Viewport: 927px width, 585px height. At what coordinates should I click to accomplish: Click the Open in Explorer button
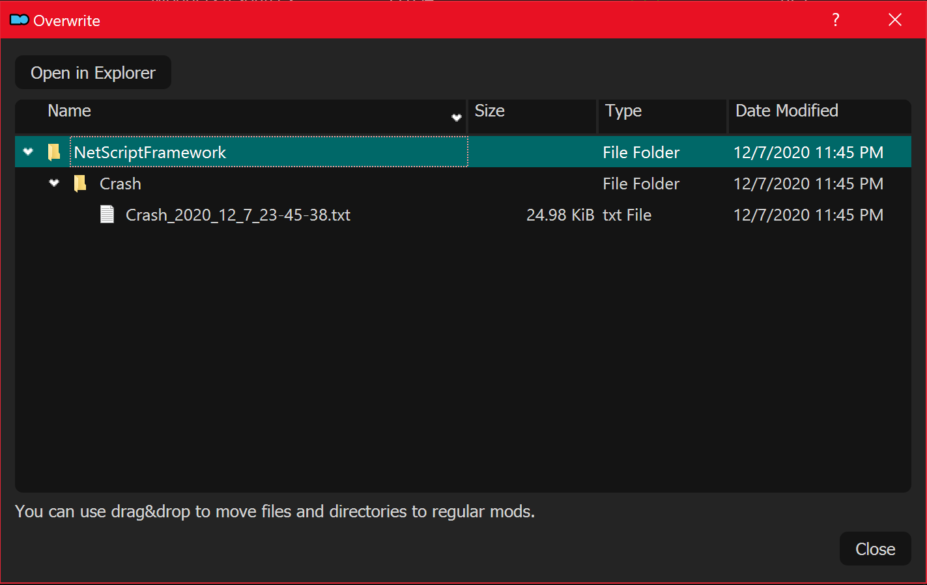click(93, 72)
